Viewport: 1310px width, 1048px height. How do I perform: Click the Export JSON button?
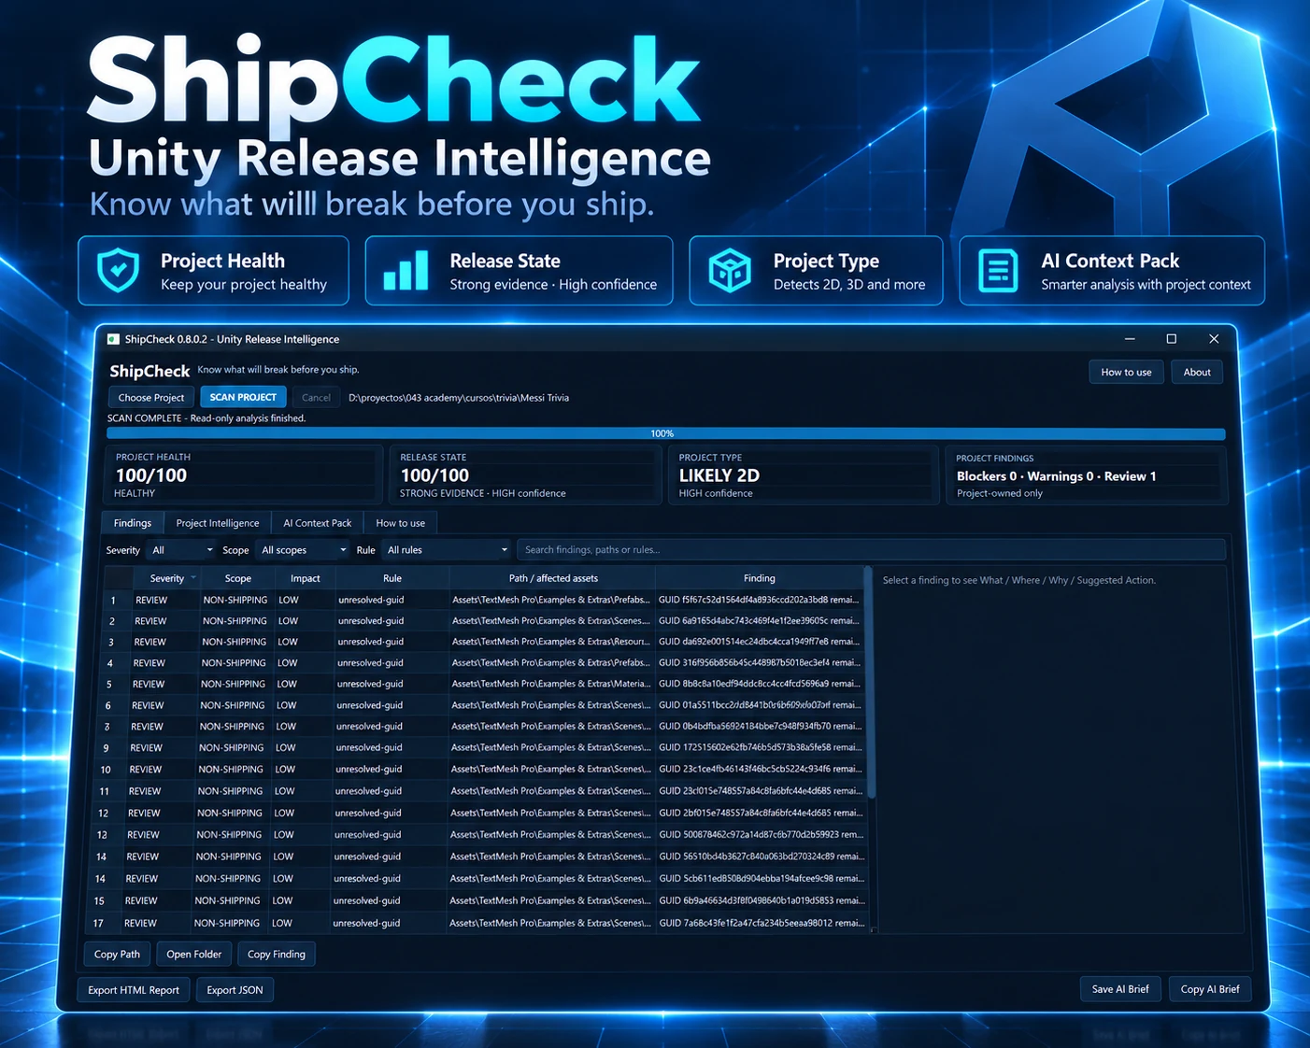[235, 990]
